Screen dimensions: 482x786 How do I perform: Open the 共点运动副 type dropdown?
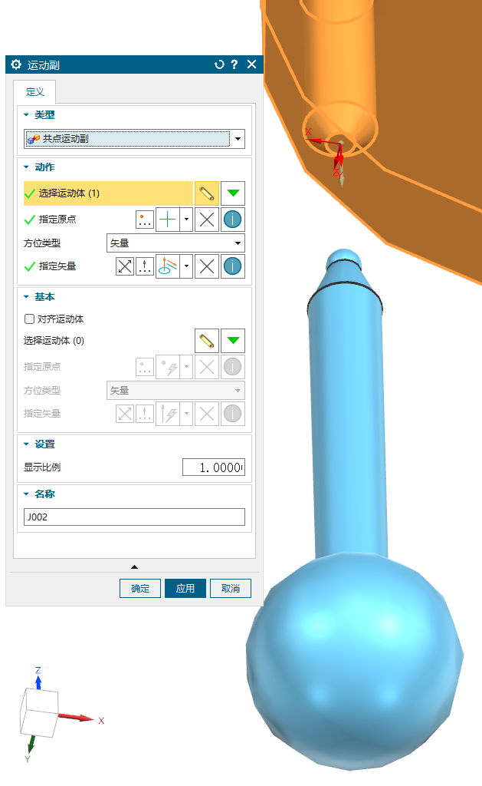click(134, 139)
